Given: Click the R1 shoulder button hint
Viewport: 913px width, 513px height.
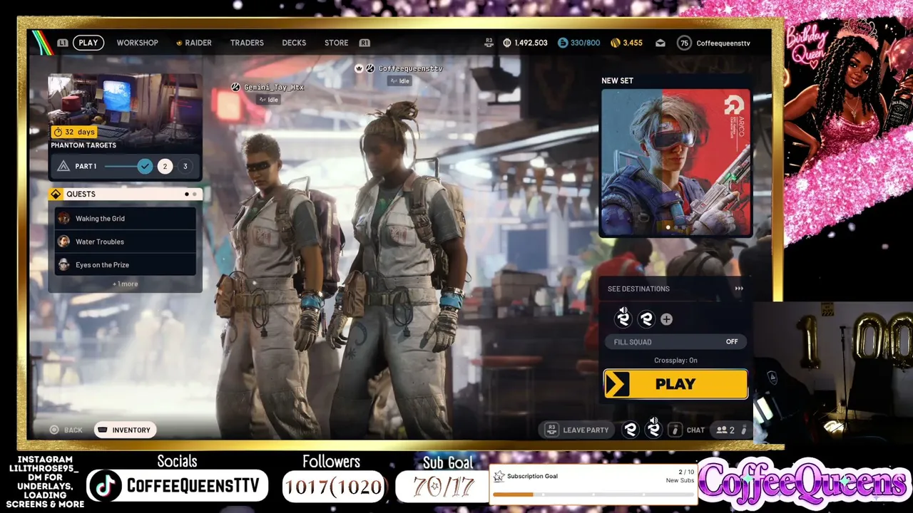Looking at the screenshot, I should 364,43.
